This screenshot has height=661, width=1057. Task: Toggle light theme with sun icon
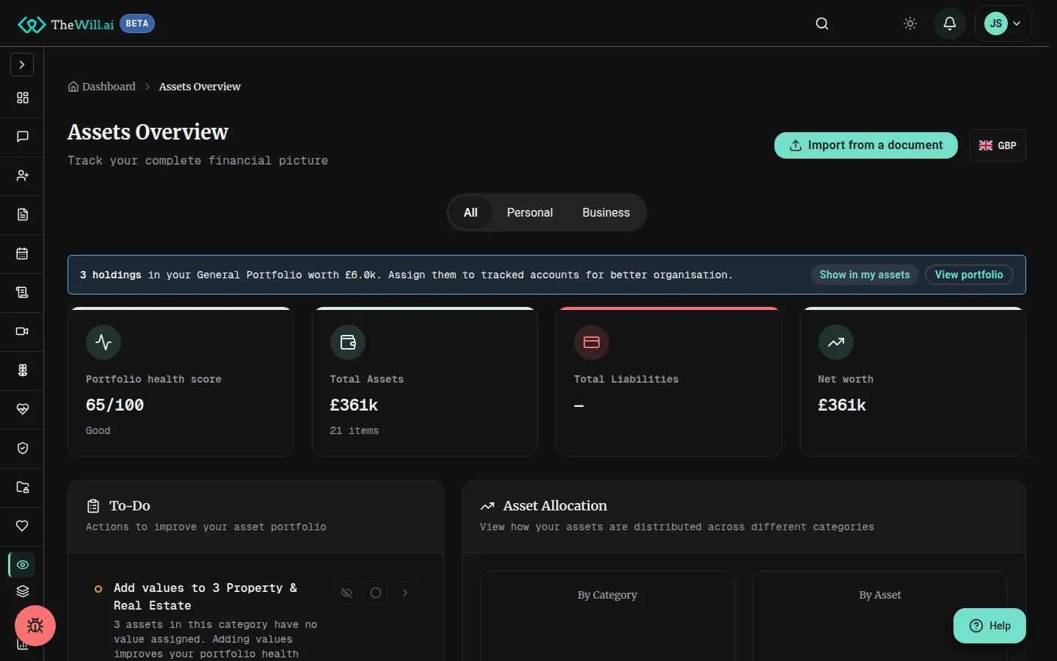pyautogui.click(x=910, y=24)
